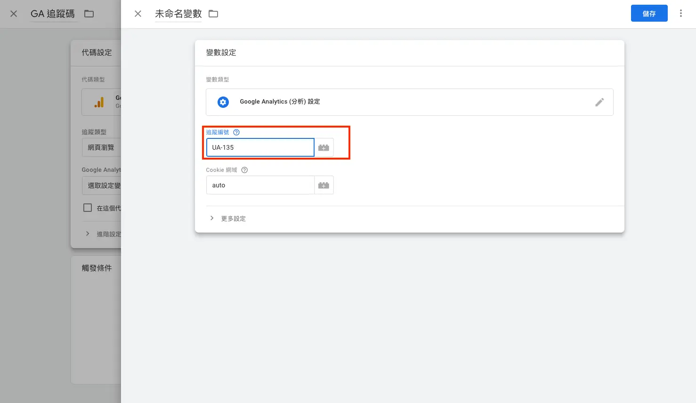The height and width of the screenshot is (403, 696).
Task: Click the 代碼類型 label in background panel
Action: click(x=93, y=80)
